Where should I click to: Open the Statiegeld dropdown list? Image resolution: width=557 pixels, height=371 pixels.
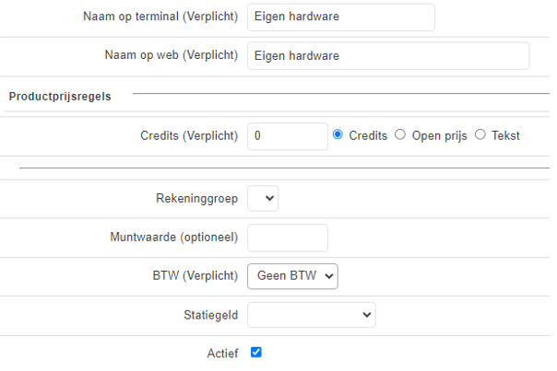(311, 315)
